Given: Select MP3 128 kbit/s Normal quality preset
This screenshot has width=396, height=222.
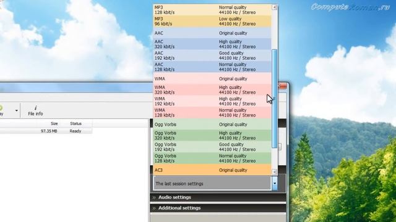Looking at the screenshot, I should tap(212, 10).
